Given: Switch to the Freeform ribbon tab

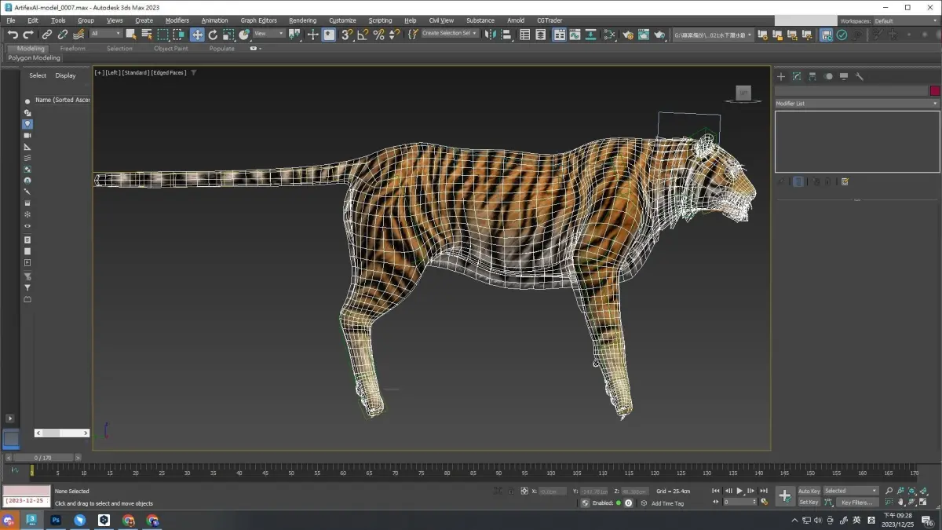Looking at the screenshot, I should [x=73, y=49].
